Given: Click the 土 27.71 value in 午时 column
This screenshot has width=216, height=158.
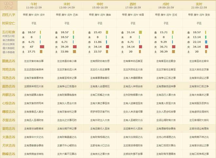Looking at the screenshot, I should (x=31, y=52).
